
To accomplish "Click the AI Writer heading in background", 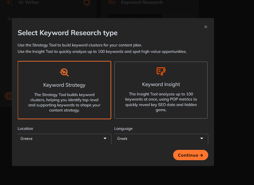I will pos(29,2).
